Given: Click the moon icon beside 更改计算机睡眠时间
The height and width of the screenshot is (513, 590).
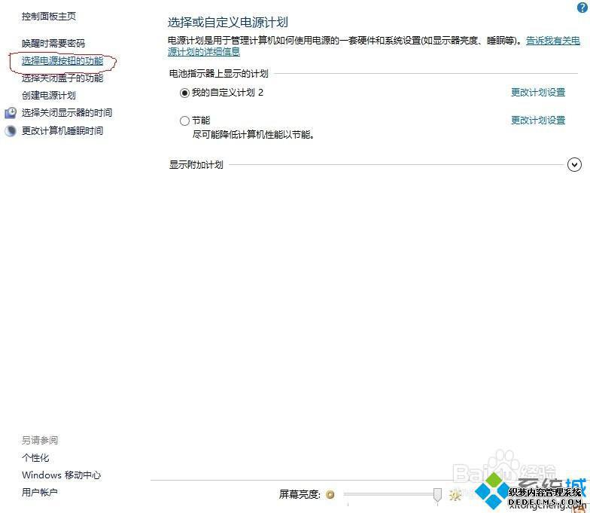Looking at the screenshot, I should click(10, 131).
